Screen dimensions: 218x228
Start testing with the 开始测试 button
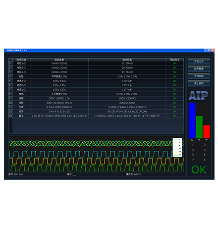[199, 76]
